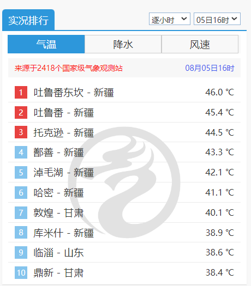Image resolution: width=251 pixels, height=286 pixels.
Task: Click the rank 3 red badge
Action: [x=21, y=132]
